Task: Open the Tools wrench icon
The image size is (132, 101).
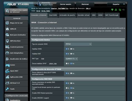Action: click(7, 89)
